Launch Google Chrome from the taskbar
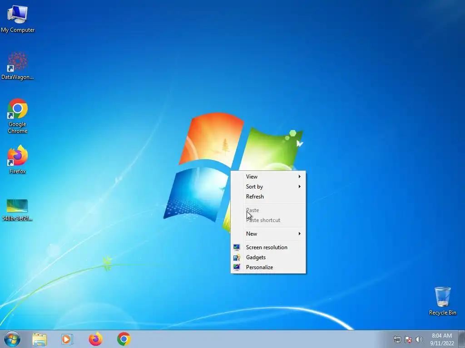 coord(124,339)
